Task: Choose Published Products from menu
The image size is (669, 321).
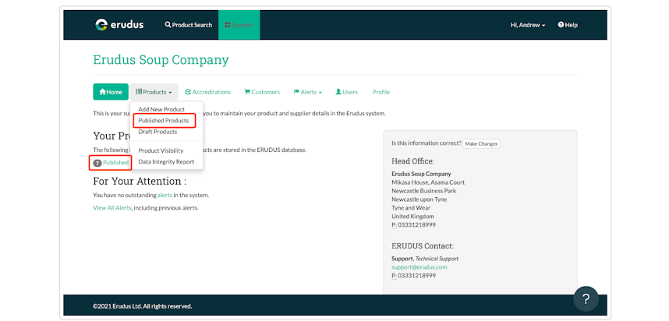Action: click(x=164, y=121)
